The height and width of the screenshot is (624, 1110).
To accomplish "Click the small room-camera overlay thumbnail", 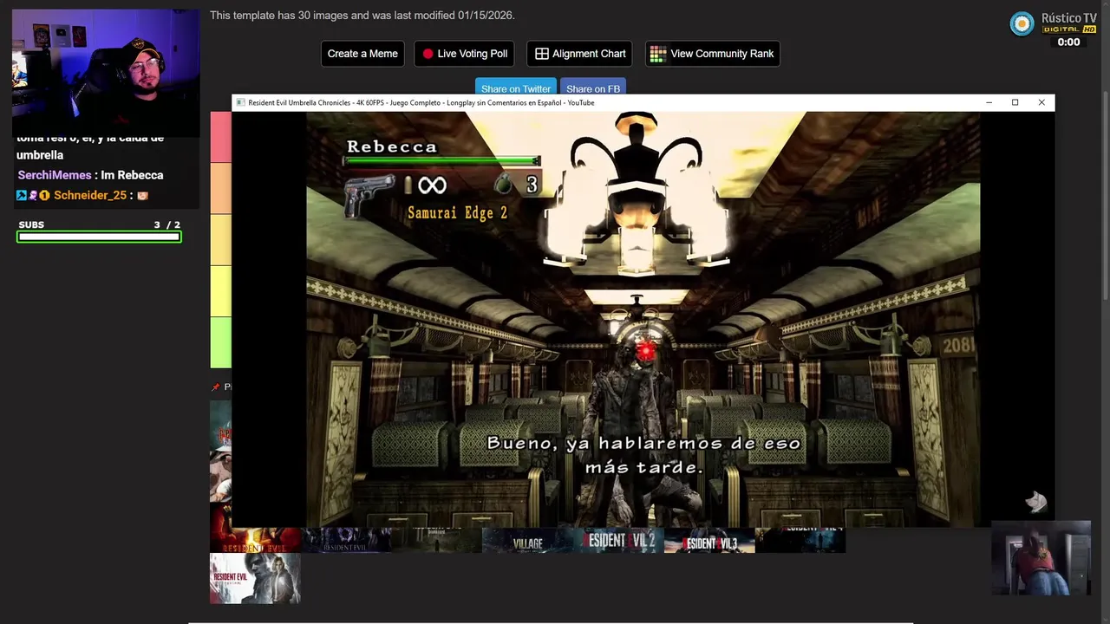I will (1041, 557).
